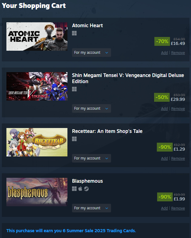Click the Windows platform icon under Atomic Heart
This screenshot has height=238, width=191.
pyautogui.click(x=74, y=33)
